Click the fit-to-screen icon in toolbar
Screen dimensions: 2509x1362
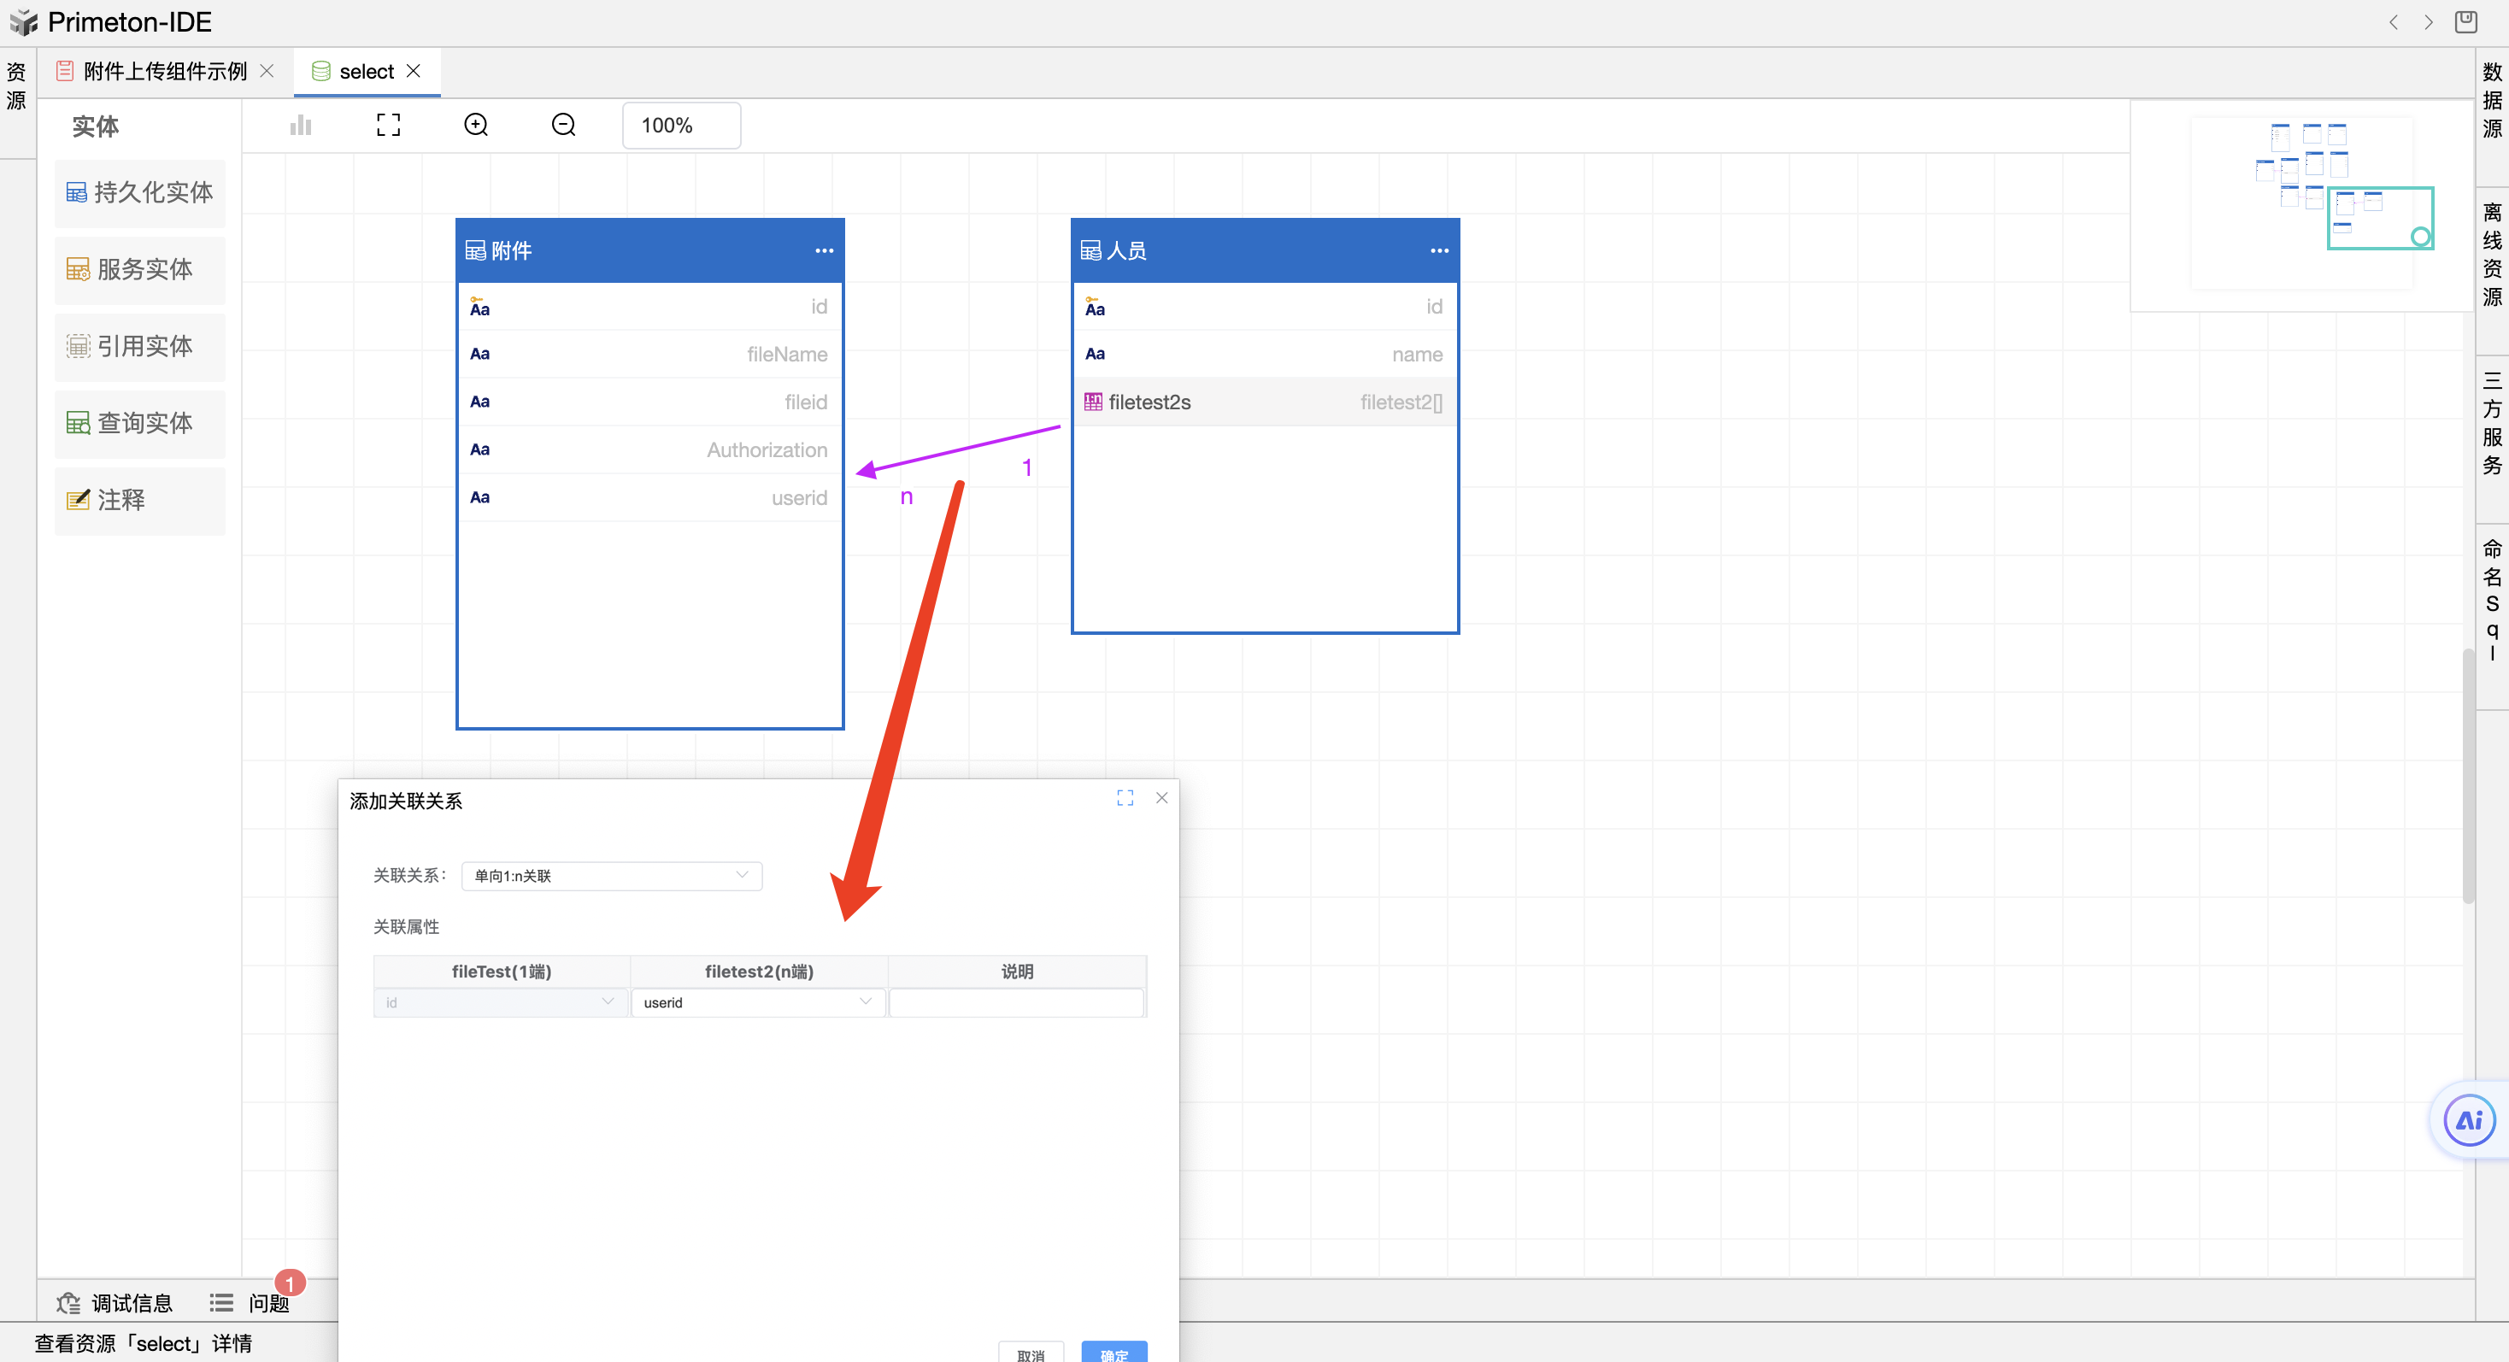tap(388, 125)
